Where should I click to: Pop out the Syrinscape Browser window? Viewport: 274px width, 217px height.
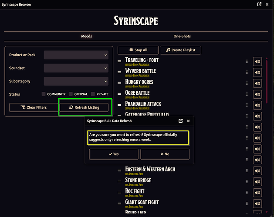click(259, 4)
